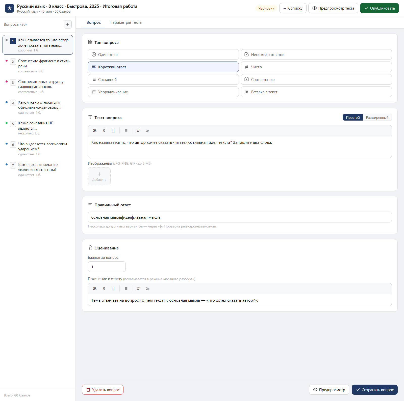Select question type Один ответ
The height and width of the screenshot is (401, 404).
[x=163, y=54]
